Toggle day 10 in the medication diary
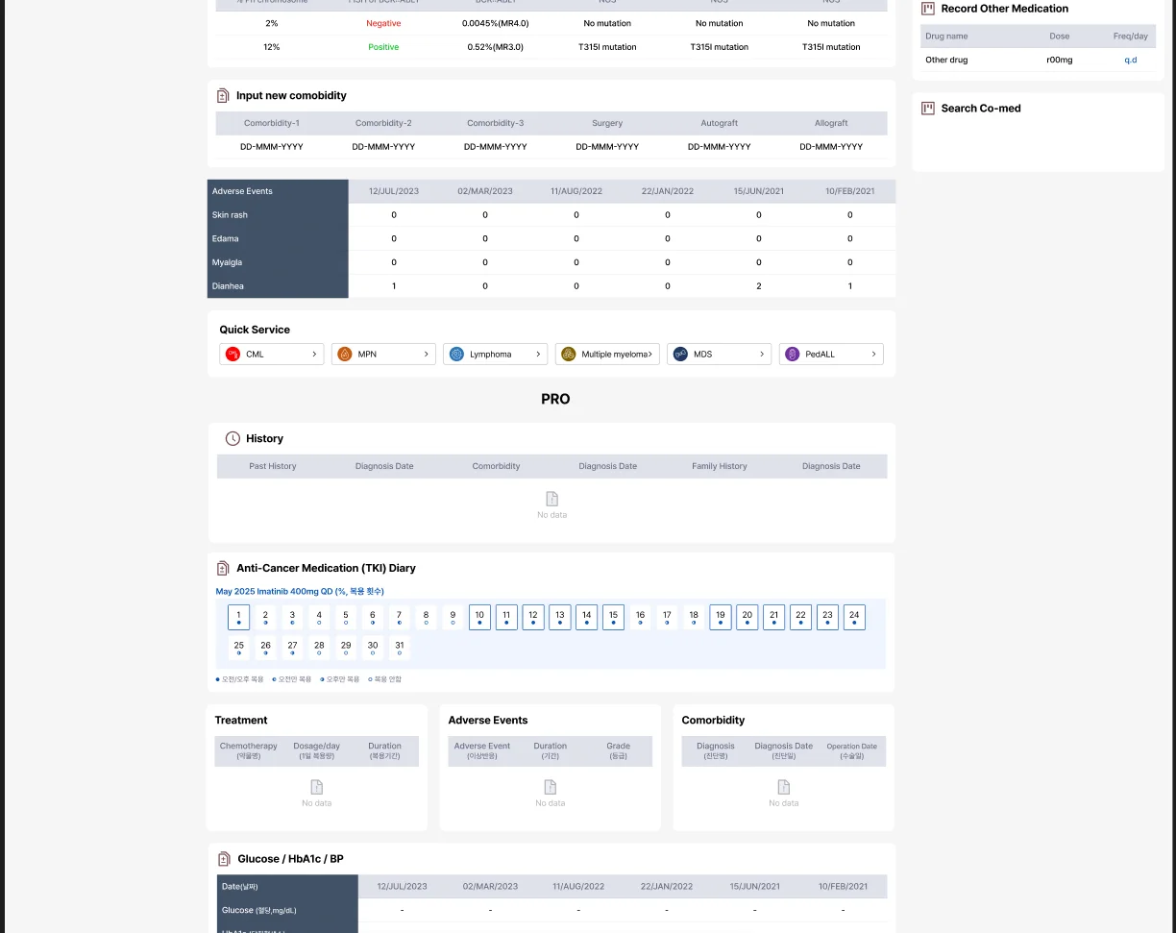Image resolution: width=1176 pixels, height=933 pixels. pos(479,617)
